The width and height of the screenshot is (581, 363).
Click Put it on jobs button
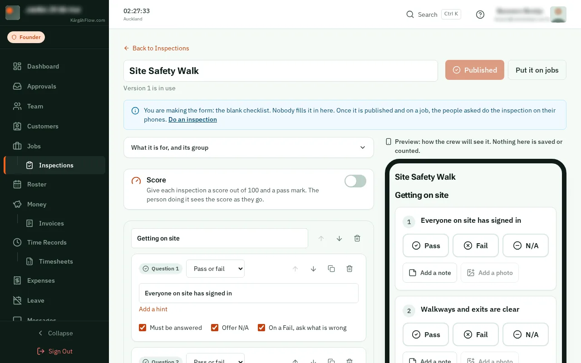[x=537, y=70]
